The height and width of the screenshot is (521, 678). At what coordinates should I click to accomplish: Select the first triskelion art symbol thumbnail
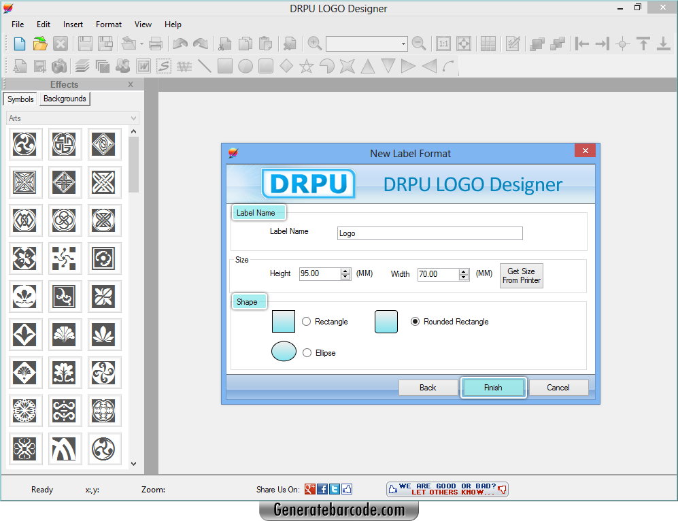tap(24, 144)
